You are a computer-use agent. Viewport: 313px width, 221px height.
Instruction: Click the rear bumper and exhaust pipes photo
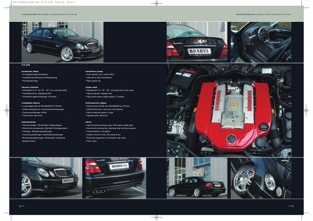coord(116,178)
